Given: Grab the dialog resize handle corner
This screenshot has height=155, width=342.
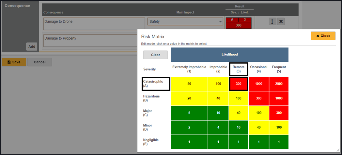Looking at the screenshot, I should [338, 150].
